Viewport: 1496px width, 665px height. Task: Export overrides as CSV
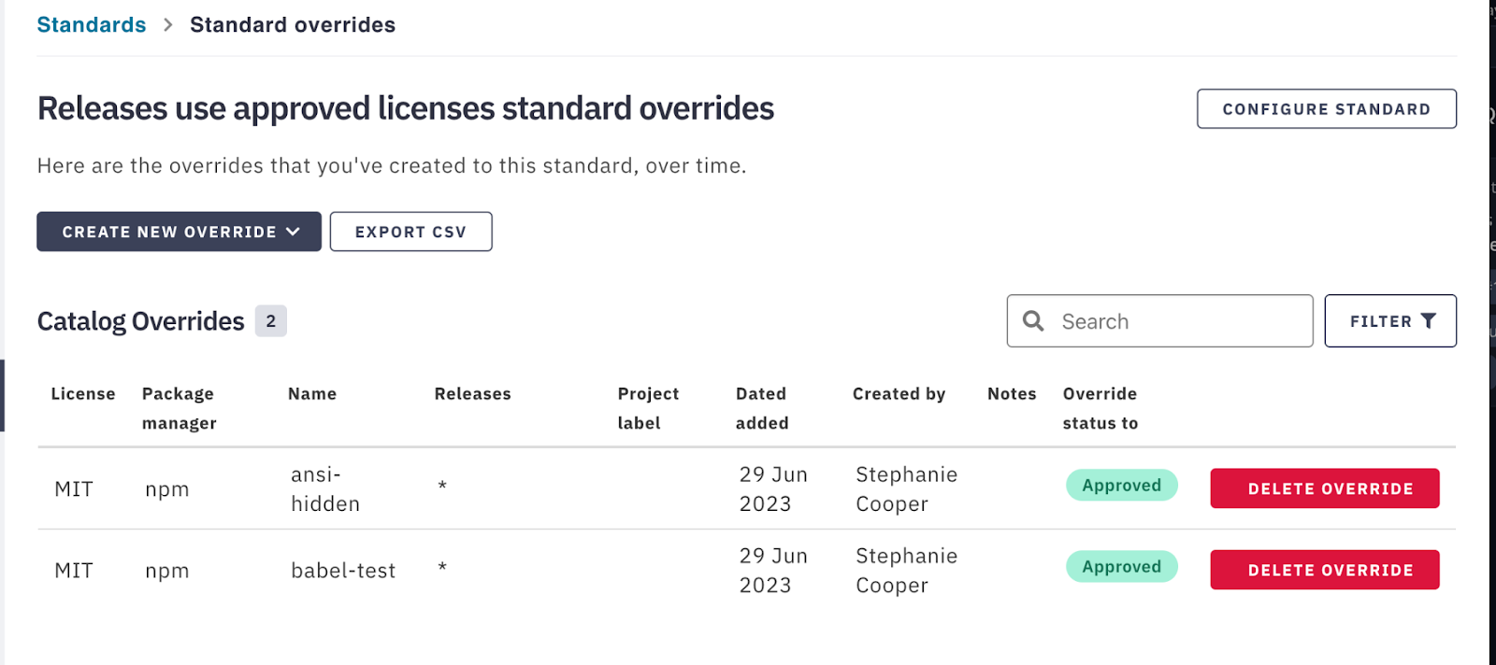click(410, 232)
